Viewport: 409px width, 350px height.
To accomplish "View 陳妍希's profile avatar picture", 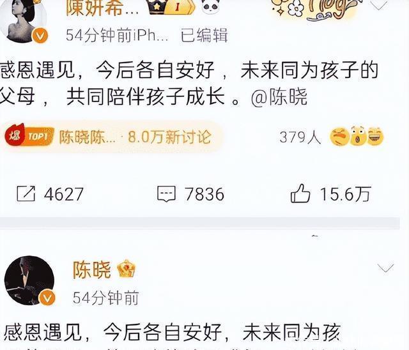I will tap(24, 20).
